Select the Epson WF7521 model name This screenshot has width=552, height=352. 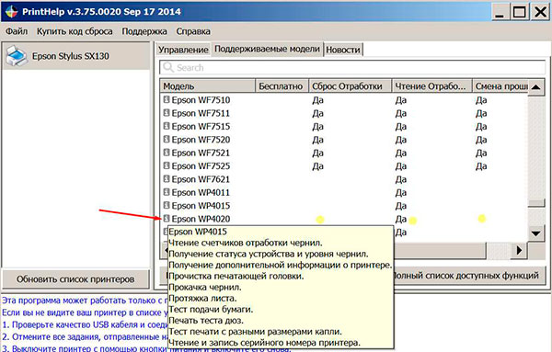(x=201, y=153)
